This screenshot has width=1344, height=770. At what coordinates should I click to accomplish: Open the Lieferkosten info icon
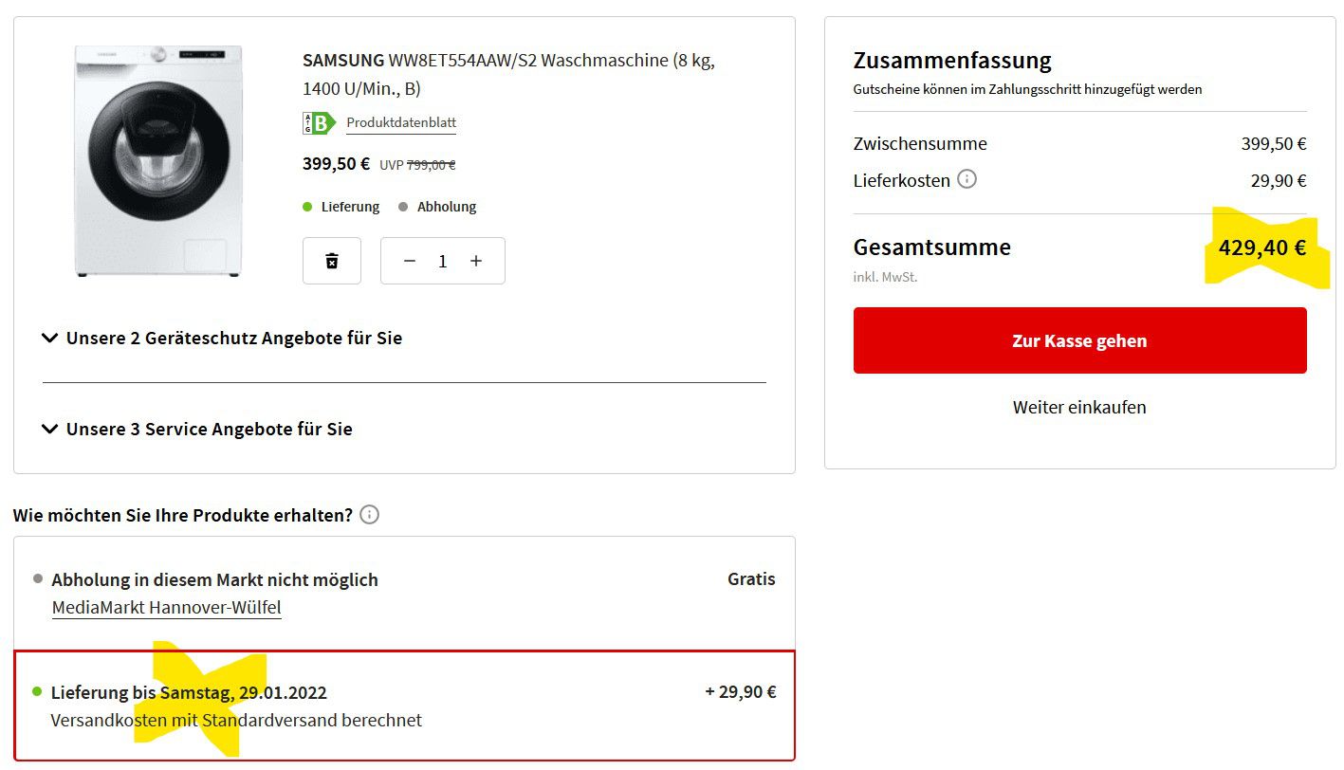click(x=967, y=179)
